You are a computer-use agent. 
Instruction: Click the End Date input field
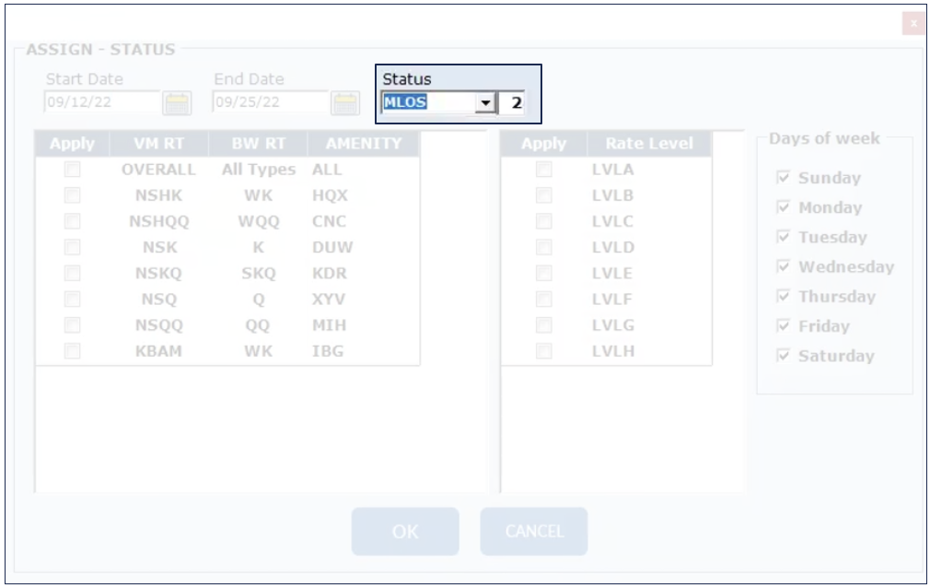pyautogui.click(x=270, y=102)
